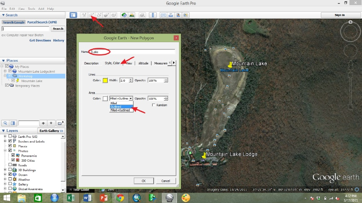The width and height of the screenshot is (362, 203).
Task: Enable the Roads layer checkbox
Action: [10, 165]
